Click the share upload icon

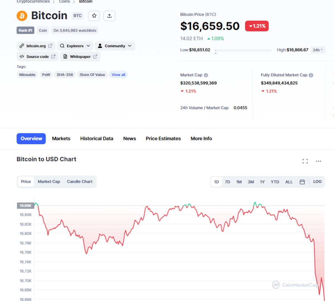pyautogui.click(x=109, y=16)
